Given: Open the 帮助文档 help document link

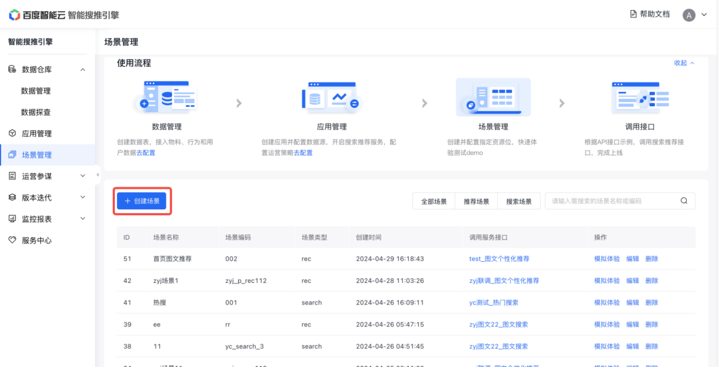Looking at the screenshot, I should pos(650,14).
